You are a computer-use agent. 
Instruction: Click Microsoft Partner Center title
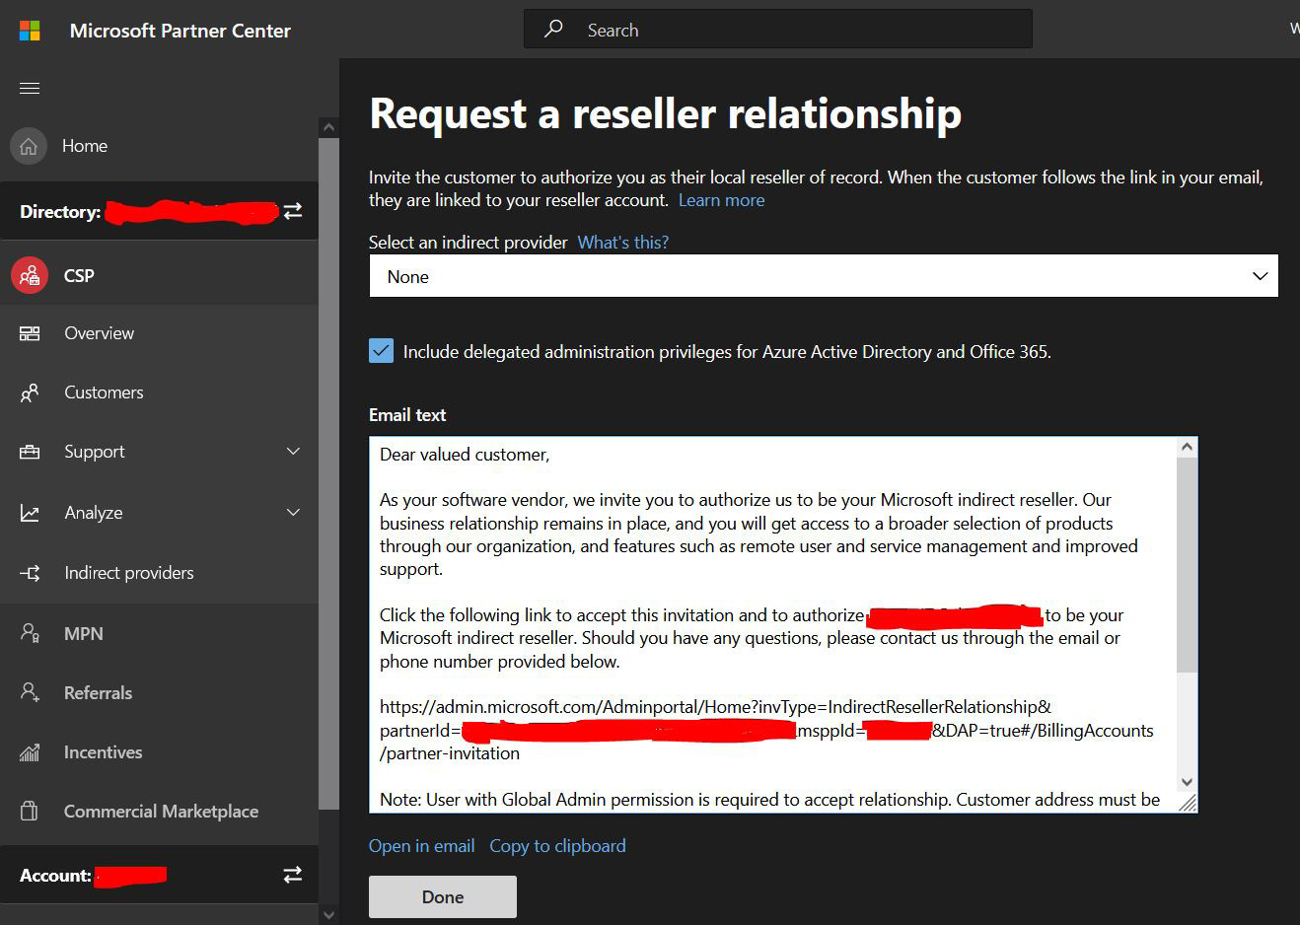coord(181,31)
